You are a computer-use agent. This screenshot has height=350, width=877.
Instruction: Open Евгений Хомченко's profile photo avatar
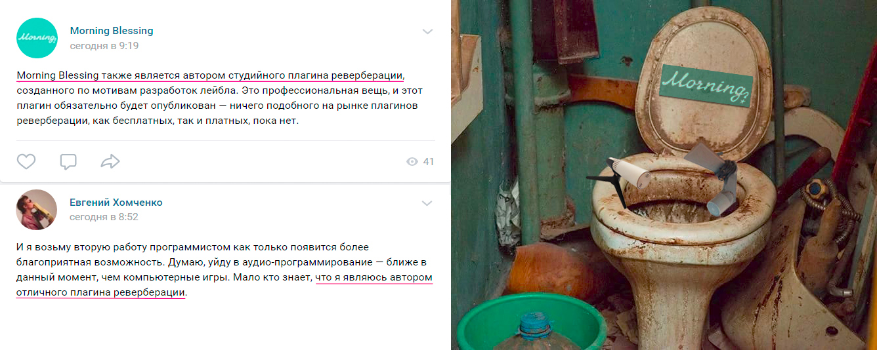(x=36, y=210)
